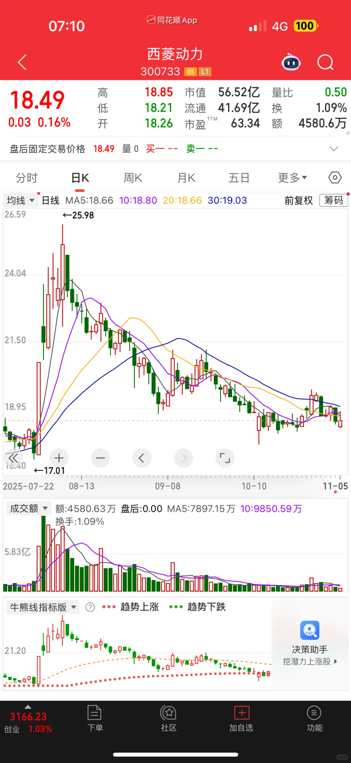This screenshot has height=763, width=351.
Task: Tap 卖一 ask price label
Action: click(195, 149)
